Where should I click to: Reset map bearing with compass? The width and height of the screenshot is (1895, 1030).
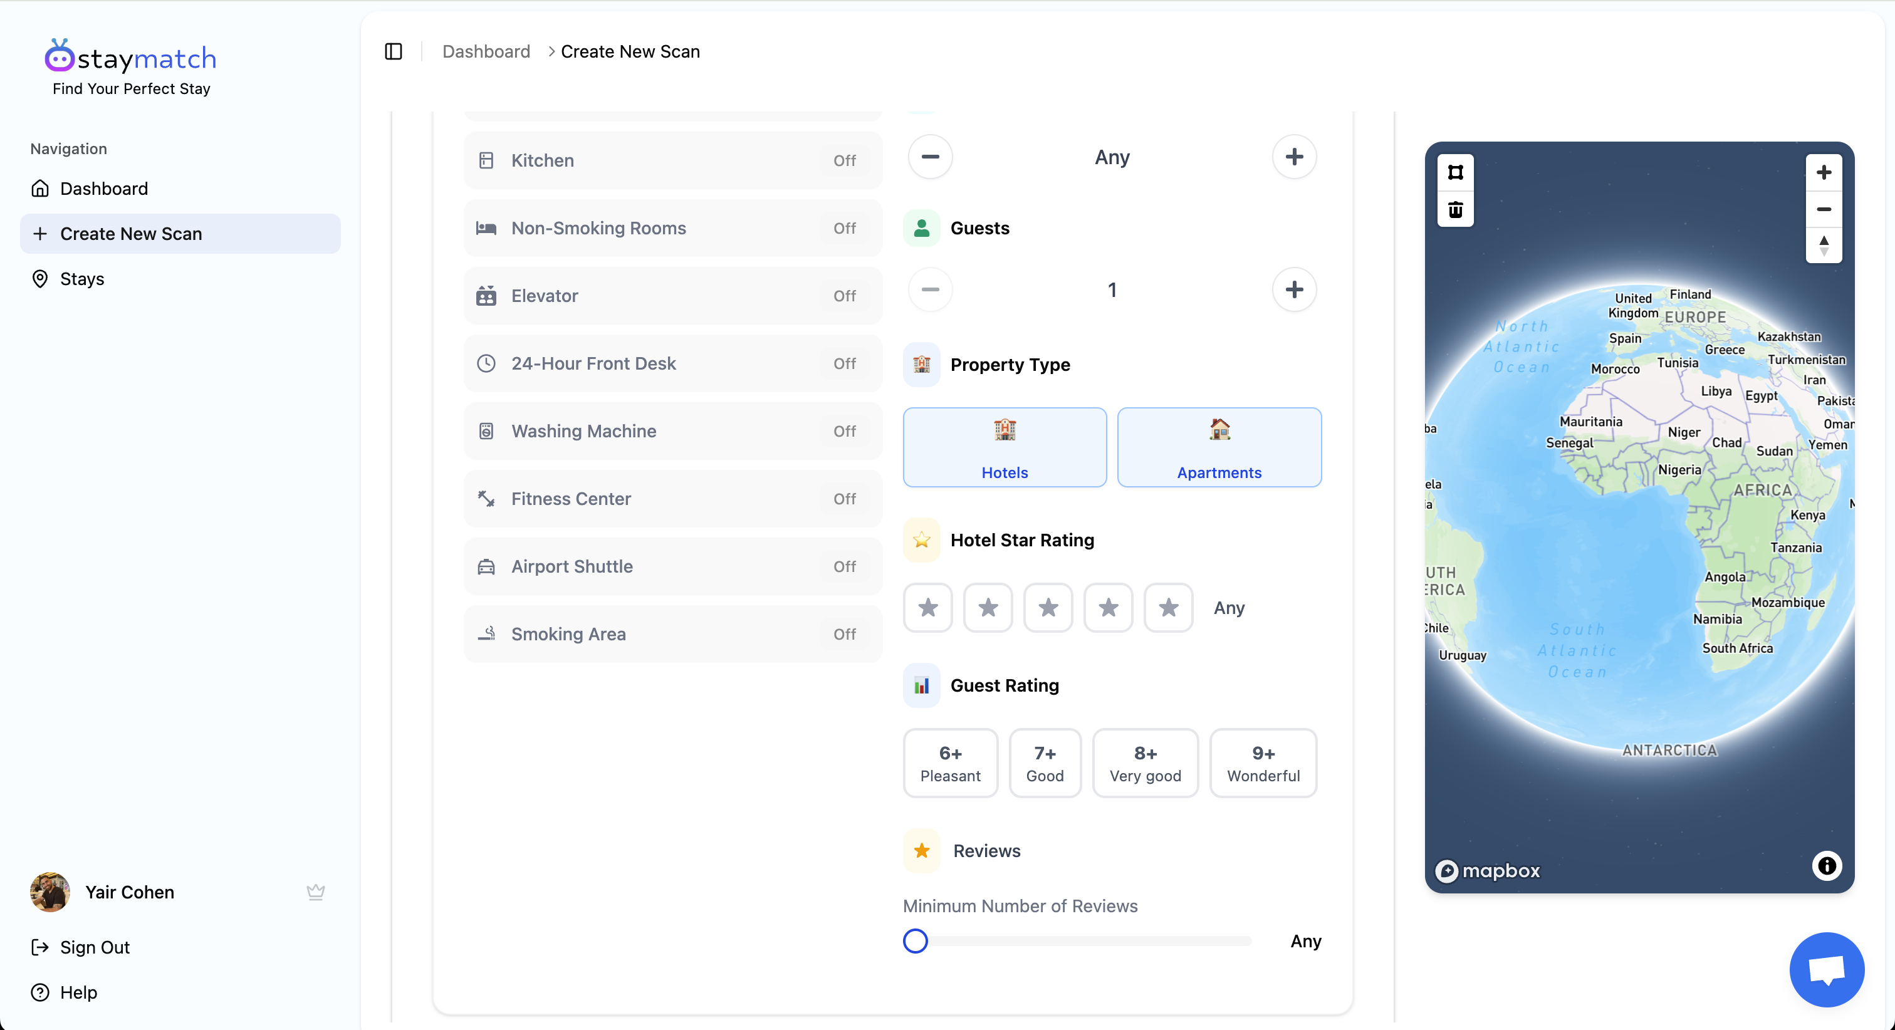pyautogui.click(x=1824, y=245)
